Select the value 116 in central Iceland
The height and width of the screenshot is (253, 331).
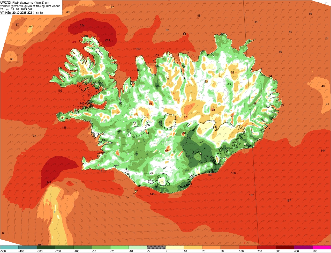tap(184, 133)
